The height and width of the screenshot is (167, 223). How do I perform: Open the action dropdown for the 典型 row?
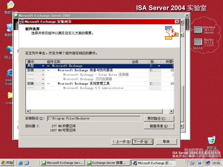point(43,66)
